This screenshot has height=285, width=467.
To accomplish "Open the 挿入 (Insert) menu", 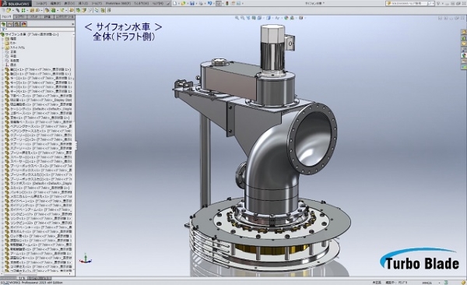I will 83,3.
